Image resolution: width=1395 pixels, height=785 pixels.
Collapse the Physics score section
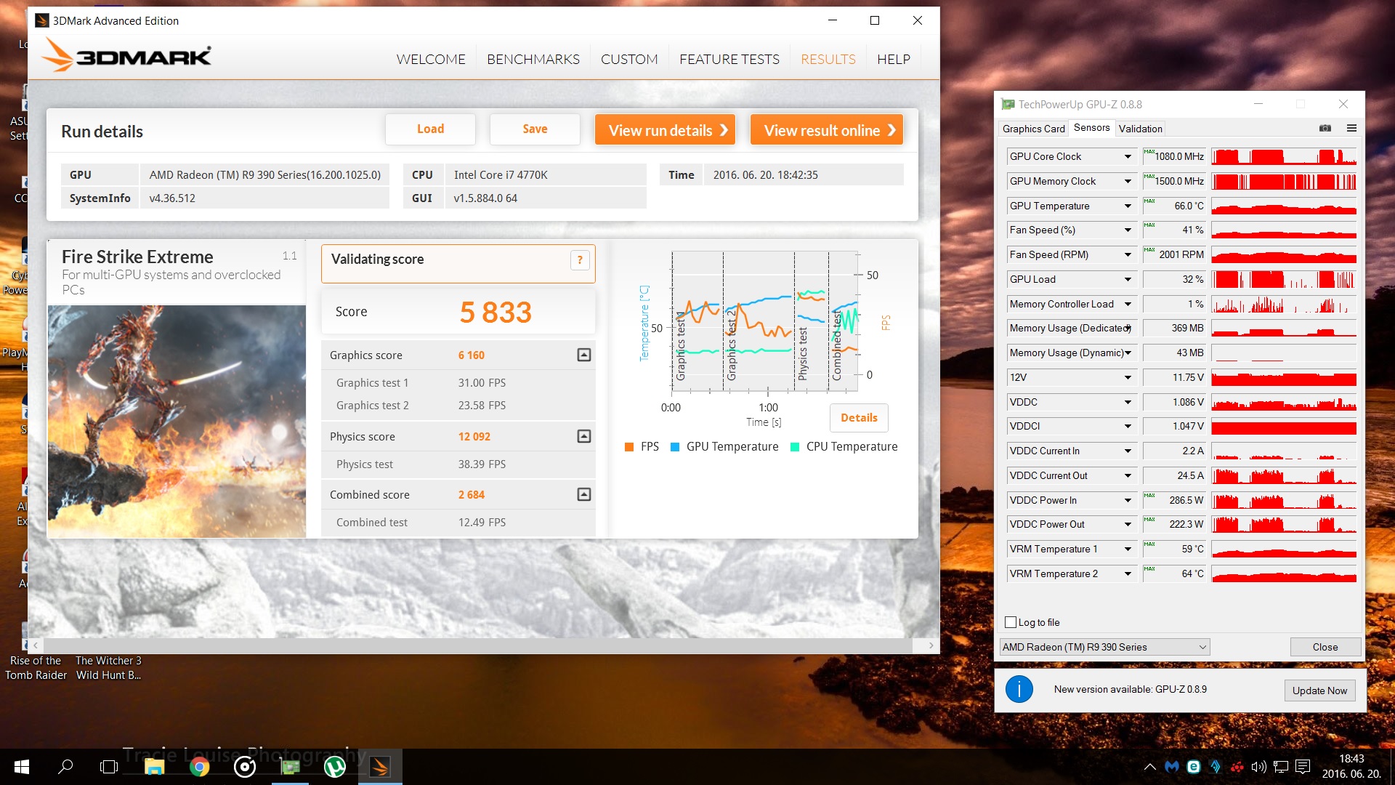click(x=583, y=436)
